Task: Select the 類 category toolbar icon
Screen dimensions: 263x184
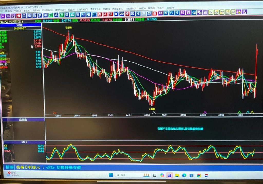Action: click(67, 15)
